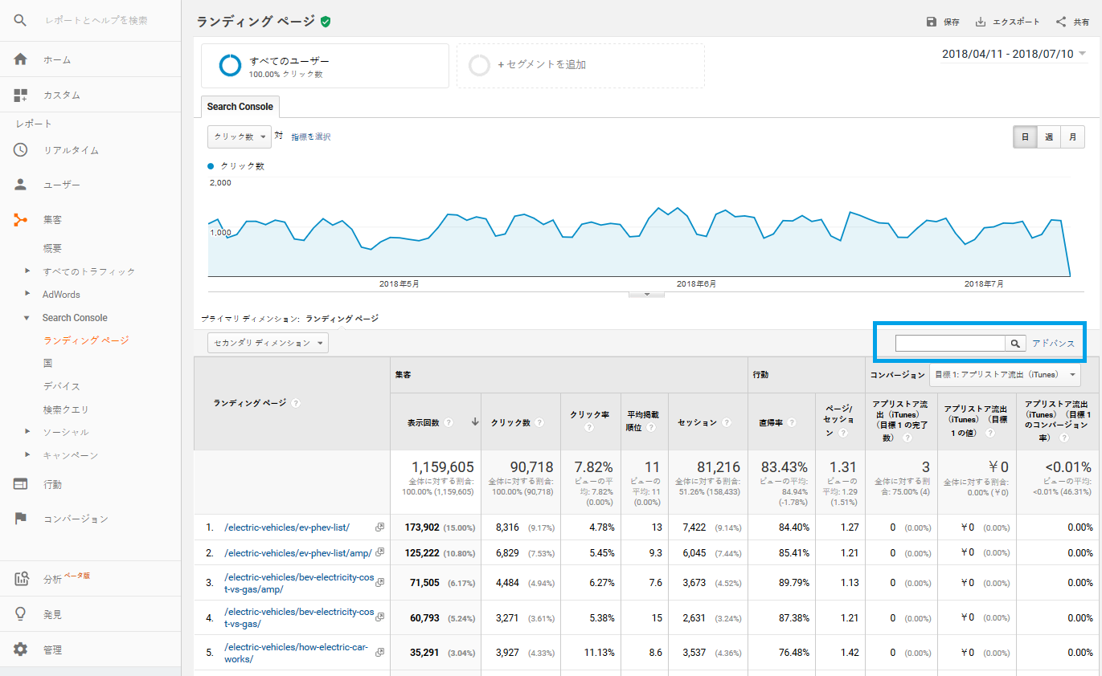This screenshot has height=676, width=1102.
Task: Click the 集客 acquisition icon
Action: 21,219
